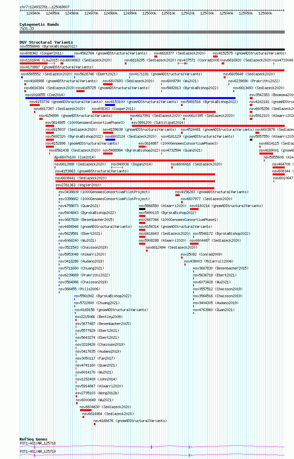Click nsv5955608 variant blue marker
294x459 pixels.
264,160
